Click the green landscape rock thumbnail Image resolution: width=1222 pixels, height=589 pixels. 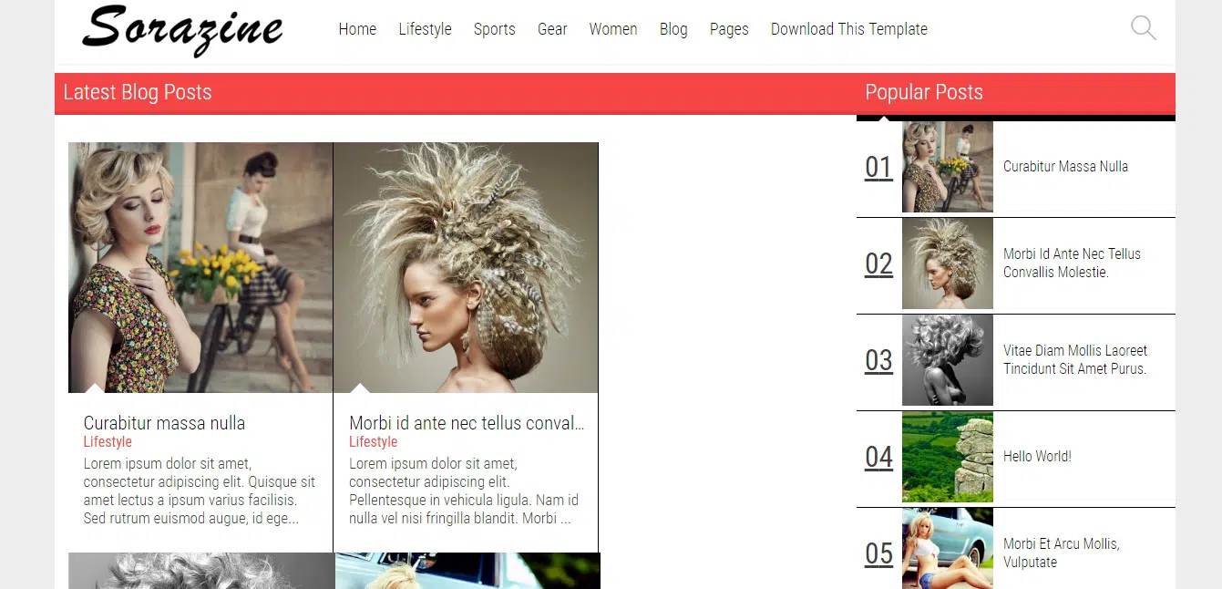pyautogui.click(x=947, y=457)
